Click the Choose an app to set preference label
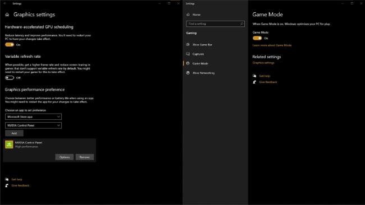 (x=25, y=110)
